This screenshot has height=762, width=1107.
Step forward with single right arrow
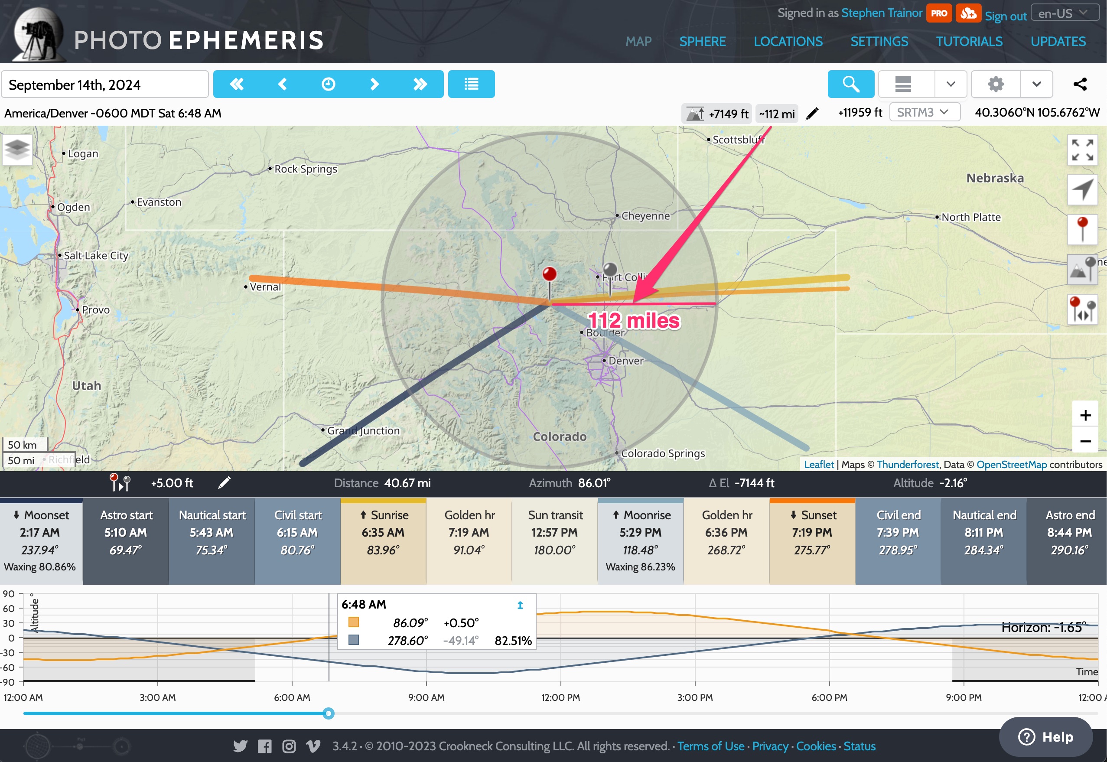374,84
